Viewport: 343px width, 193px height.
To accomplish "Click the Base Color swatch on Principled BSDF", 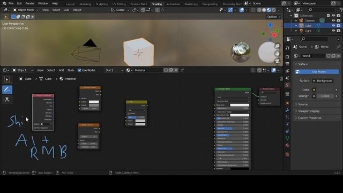I will pos(240,105).
